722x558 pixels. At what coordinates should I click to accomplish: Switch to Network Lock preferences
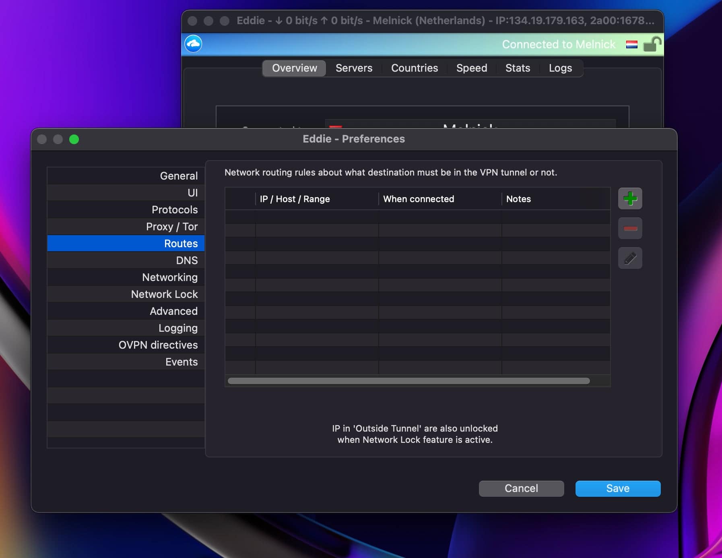[164, 294]
